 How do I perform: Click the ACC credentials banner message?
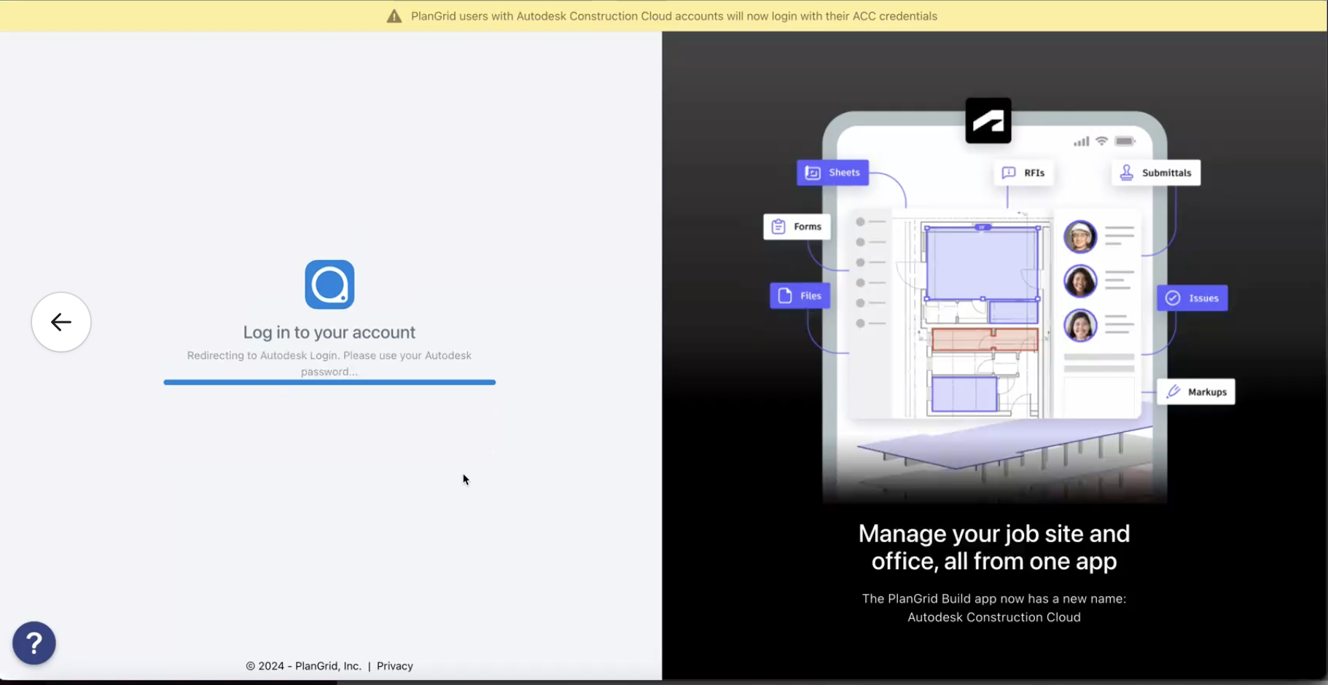674,16
